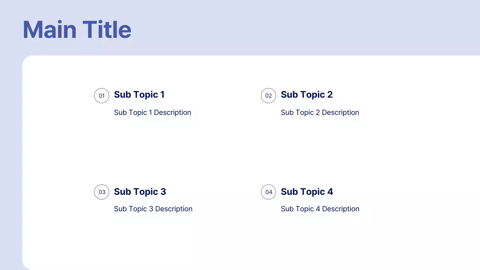Select the 'Sub Topic 3' heading
The image size is (480, 270).
point(140,192)
